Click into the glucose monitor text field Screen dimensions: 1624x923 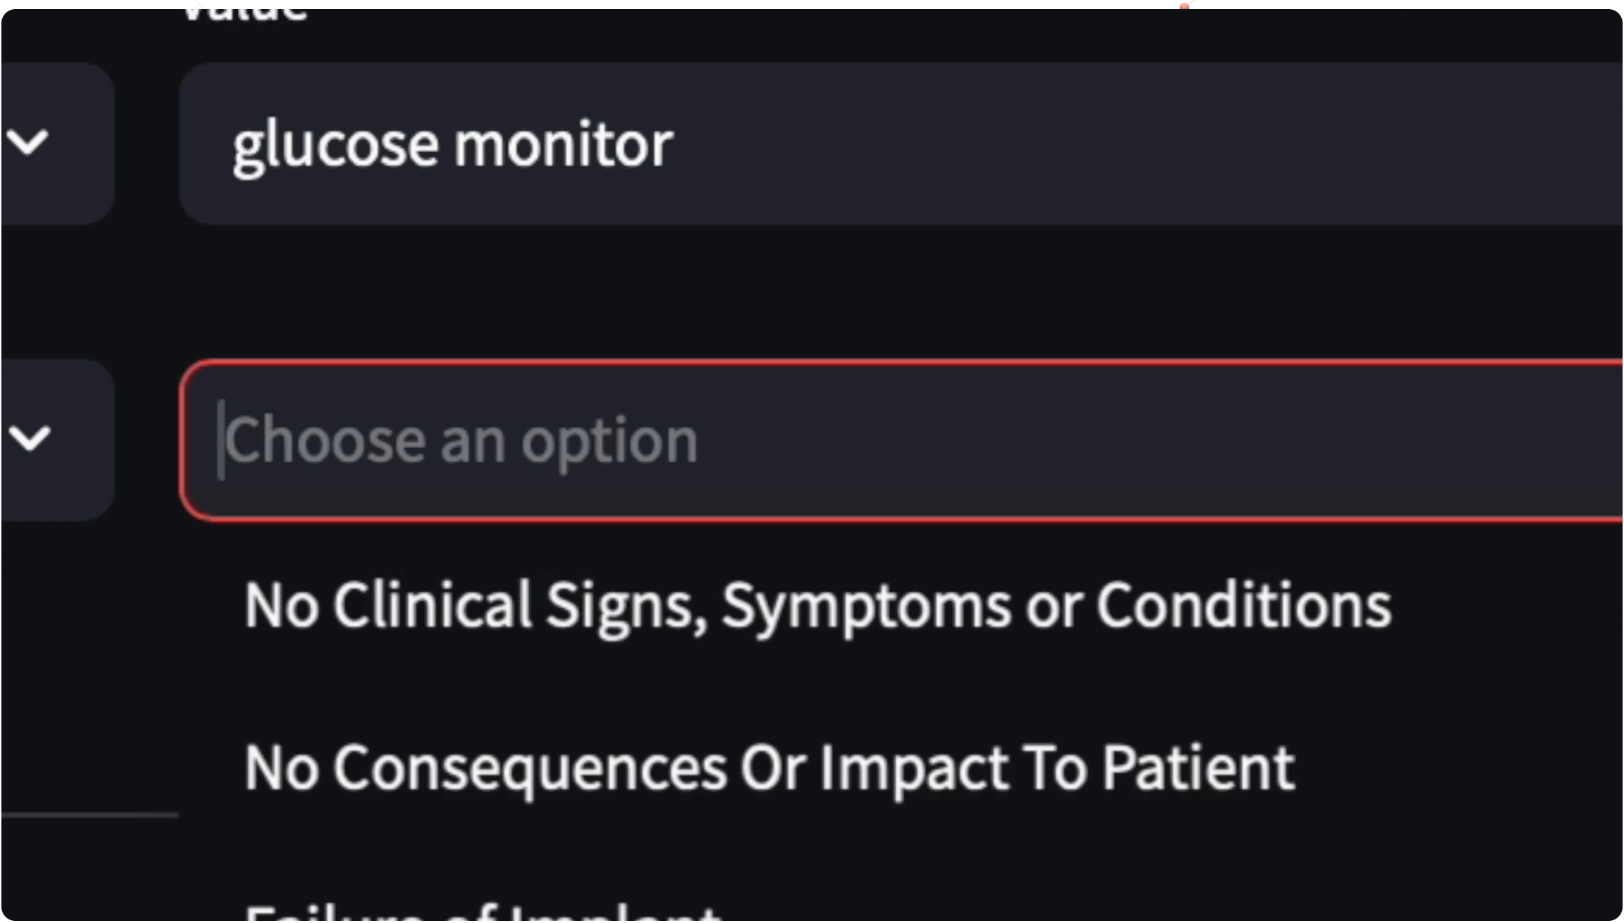coord(901,144)
